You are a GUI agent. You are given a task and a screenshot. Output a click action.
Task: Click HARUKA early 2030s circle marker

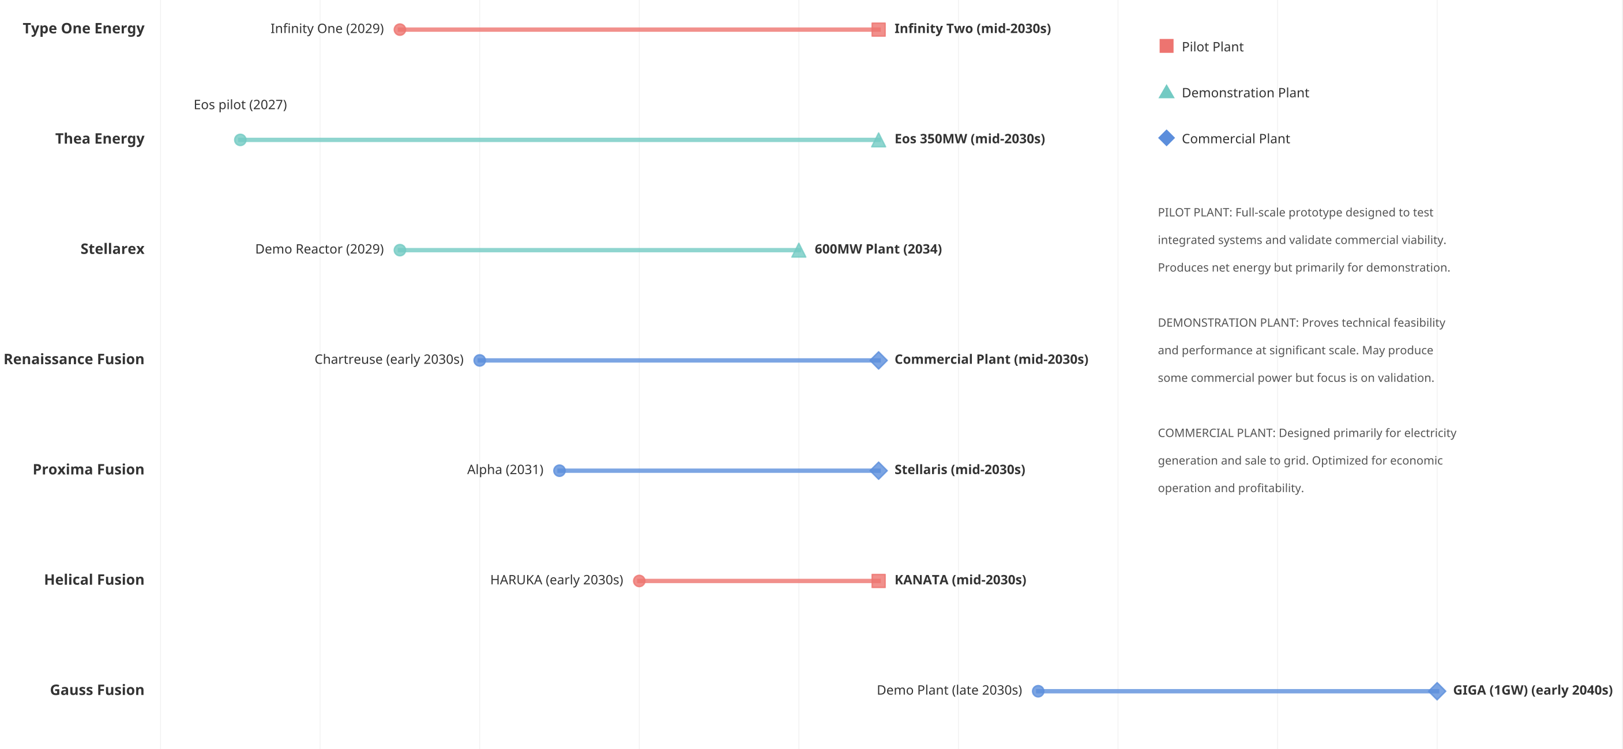[639, 580]
